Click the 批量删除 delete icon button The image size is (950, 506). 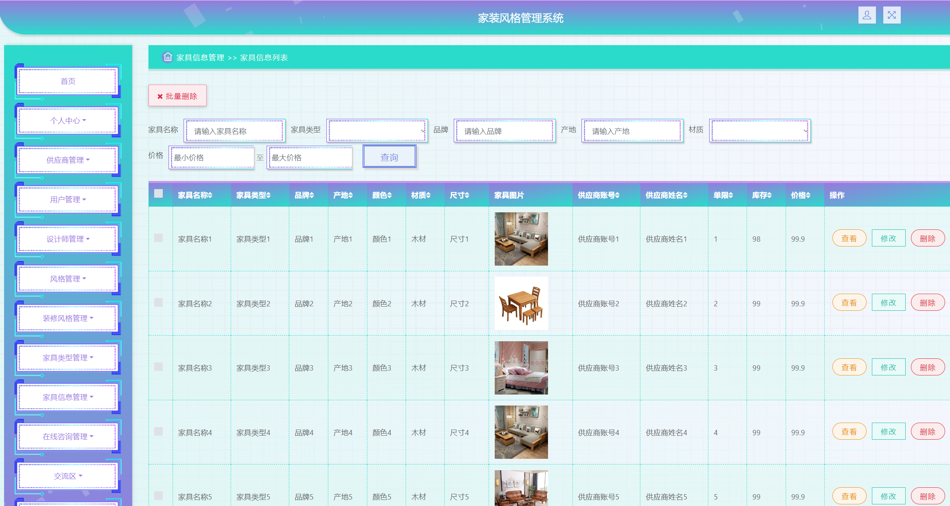click(160, 96)
